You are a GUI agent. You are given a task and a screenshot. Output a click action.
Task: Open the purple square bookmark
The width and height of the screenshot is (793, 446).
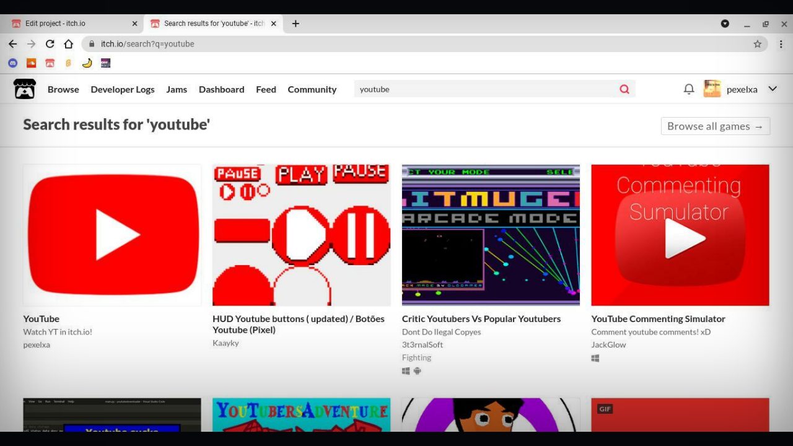click(105, 63)
